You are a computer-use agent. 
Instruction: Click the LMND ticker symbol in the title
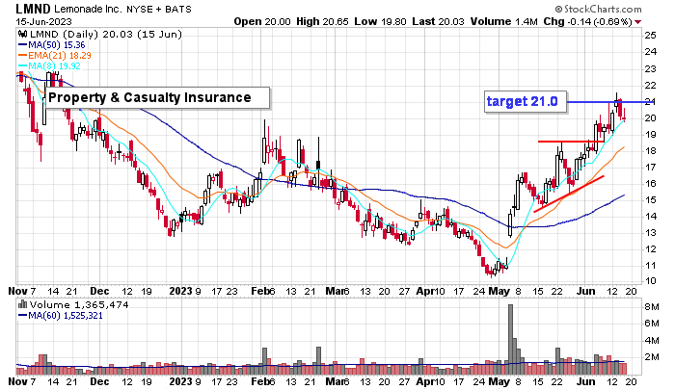33,9
